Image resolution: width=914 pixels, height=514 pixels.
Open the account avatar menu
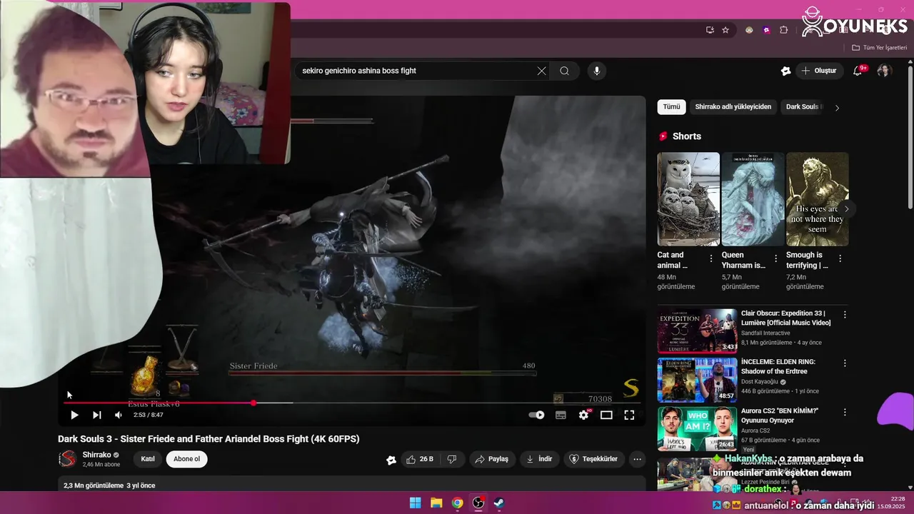(x=884, y=71)
